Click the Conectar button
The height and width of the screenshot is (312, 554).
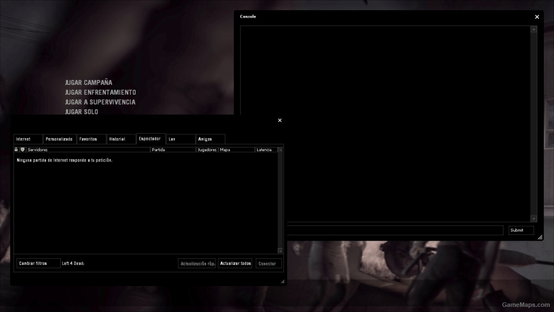coord(268,263)
